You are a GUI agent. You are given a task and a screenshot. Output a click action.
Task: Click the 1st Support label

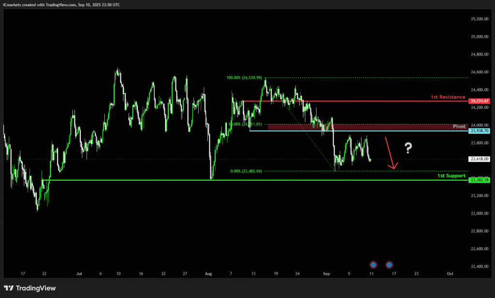pos(451,176)
